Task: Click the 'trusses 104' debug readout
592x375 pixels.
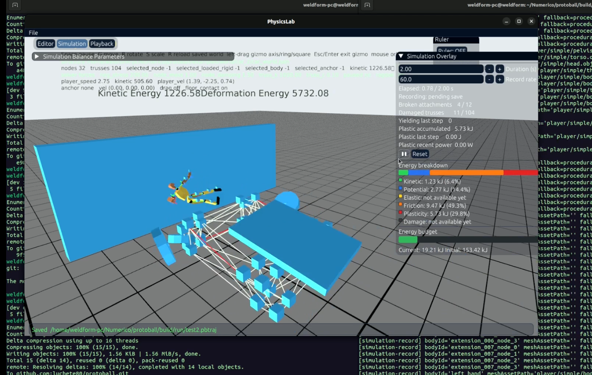Action: coord(106,68)
